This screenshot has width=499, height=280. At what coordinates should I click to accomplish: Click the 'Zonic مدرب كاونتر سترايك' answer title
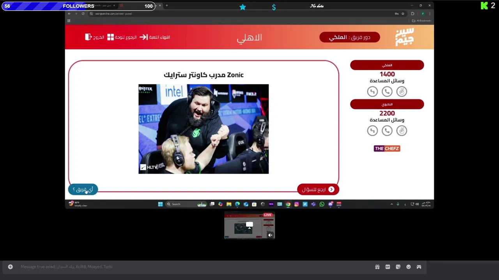[x=203, y=75]
